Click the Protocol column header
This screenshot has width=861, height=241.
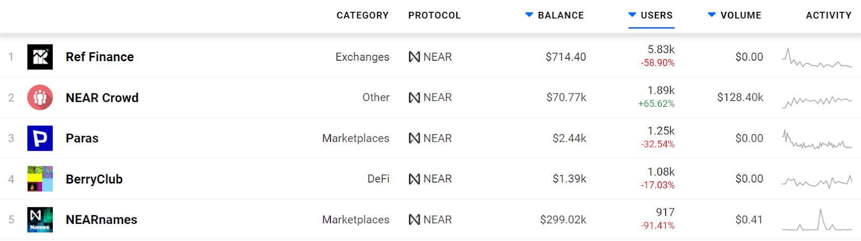(x=434, y=16)
